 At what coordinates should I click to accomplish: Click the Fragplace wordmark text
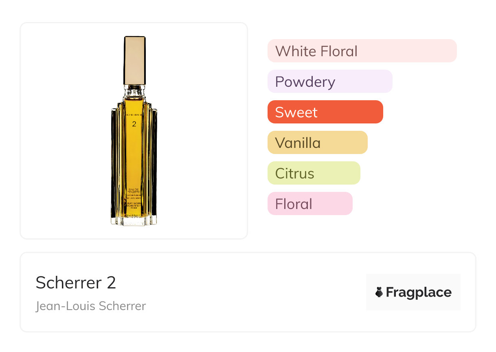(419, 292)
